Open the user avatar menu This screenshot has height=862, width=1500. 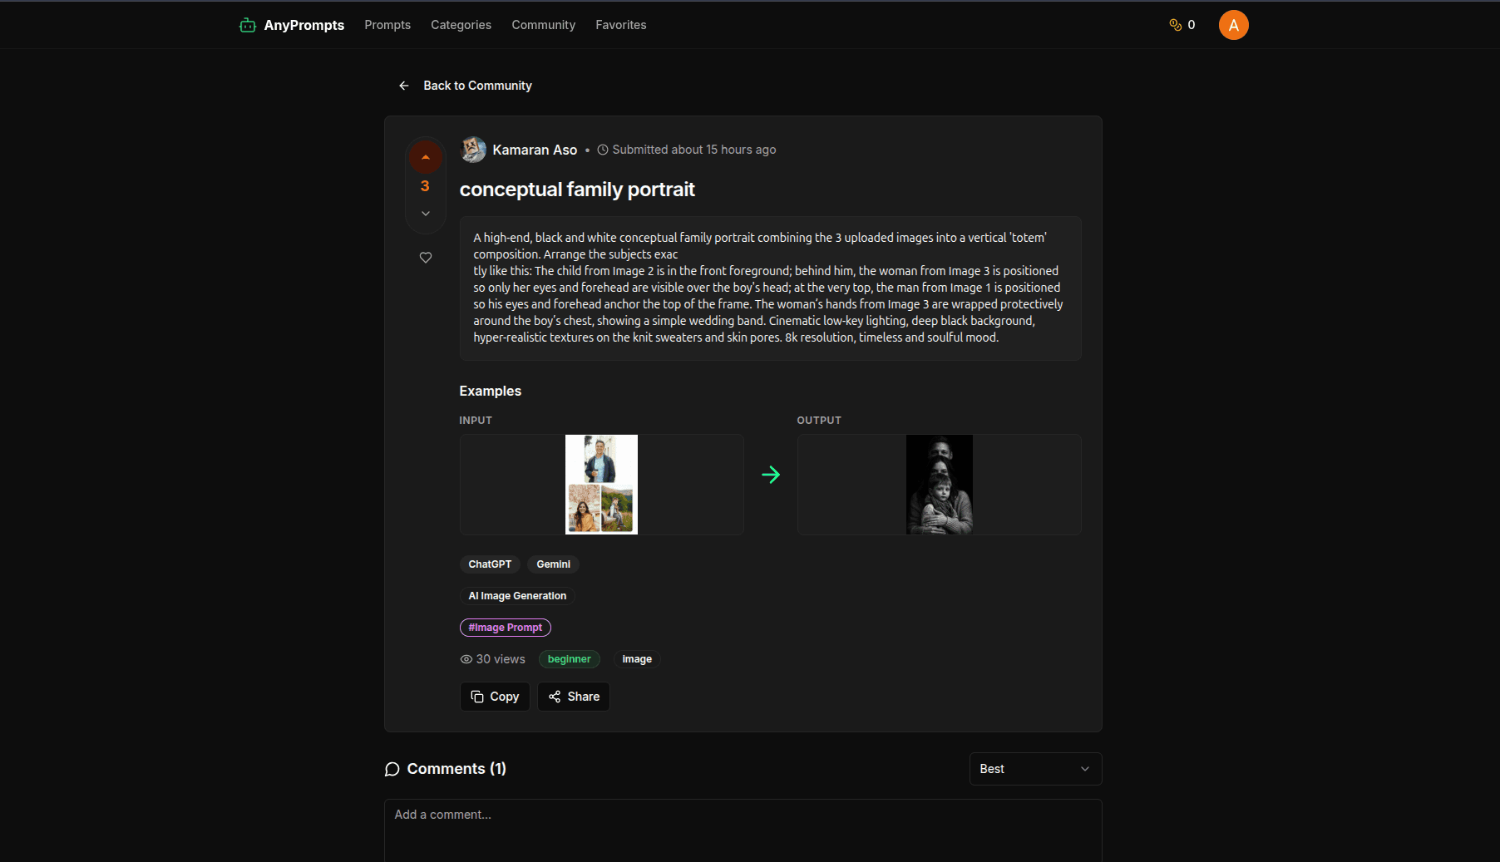1233,24
